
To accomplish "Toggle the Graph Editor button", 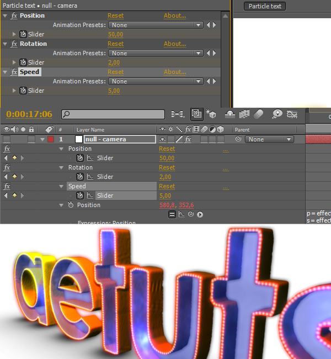I will pyautogui.click(x=292, y=114).
